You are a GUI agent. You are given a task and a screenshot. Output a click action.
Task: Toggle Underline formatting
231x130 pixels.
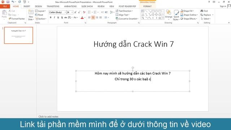[58, 18]
